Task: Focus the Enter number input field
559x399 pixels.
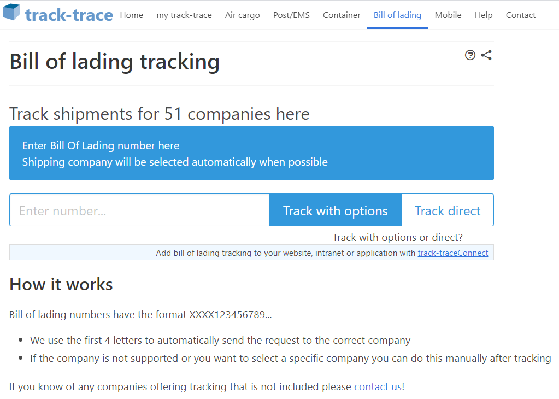Action: (x=139, y=210)
